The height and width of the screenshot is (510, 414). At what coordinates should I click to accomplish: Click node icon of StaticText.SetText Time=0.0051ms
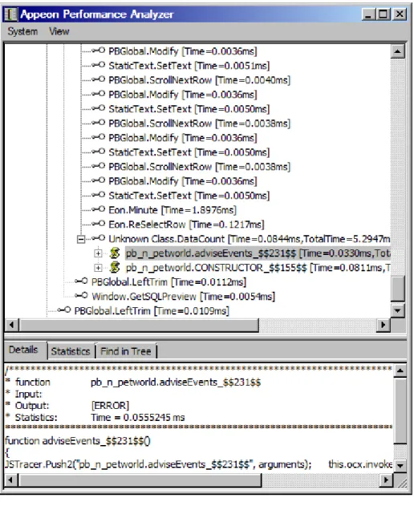click(99, 65)
